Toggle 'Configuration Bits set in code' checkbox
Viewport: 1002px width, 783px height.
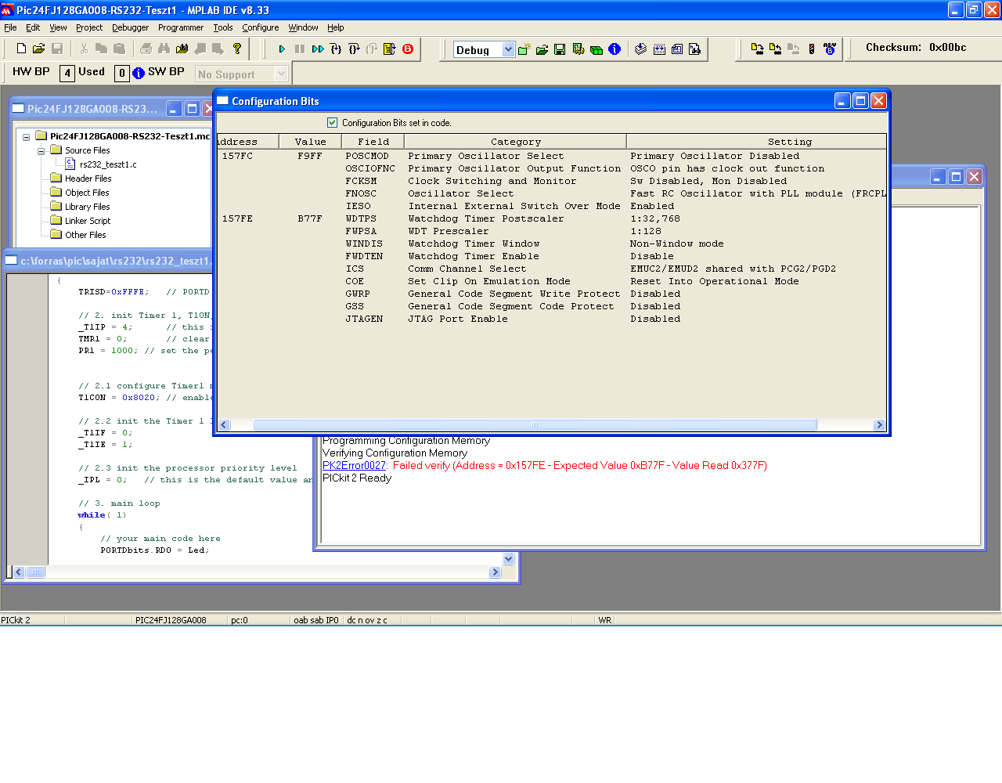coord(333,123)
